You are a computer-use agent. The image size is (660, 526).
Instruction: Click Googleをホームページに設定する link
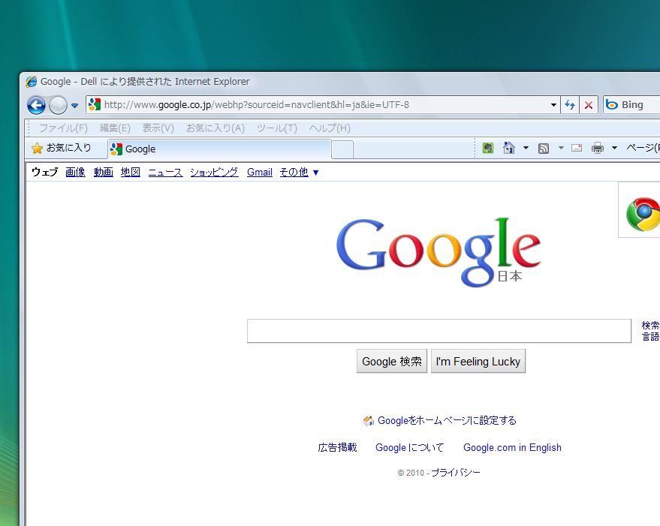tap(447, 420)
